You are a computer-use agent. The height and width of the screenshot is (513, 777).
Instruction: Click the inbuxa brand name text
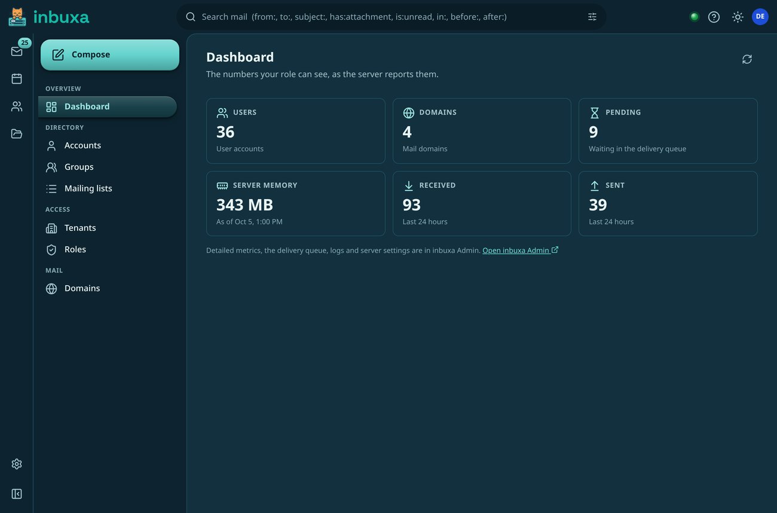[61, 17]
